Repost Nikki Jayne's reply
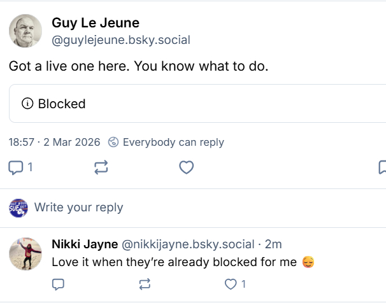The height and width of the screenshot is (303, 386). 145,283
